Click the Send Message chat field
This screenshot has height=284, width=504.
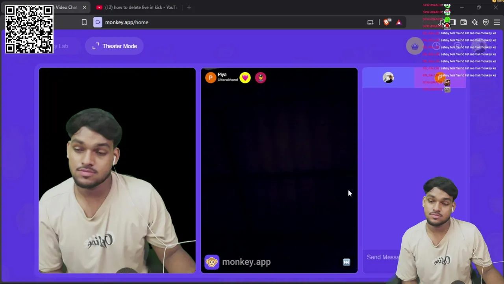point(383,257)
